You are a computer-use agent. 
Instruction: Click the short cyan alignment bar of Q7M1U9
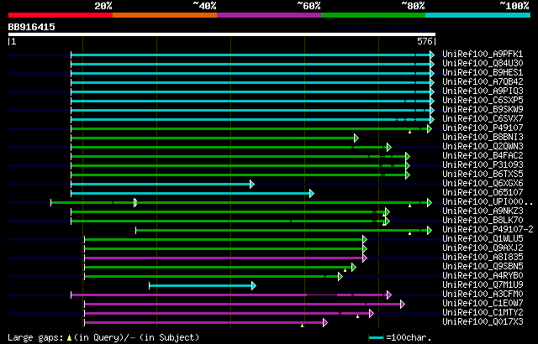click(x=201, y=285)
